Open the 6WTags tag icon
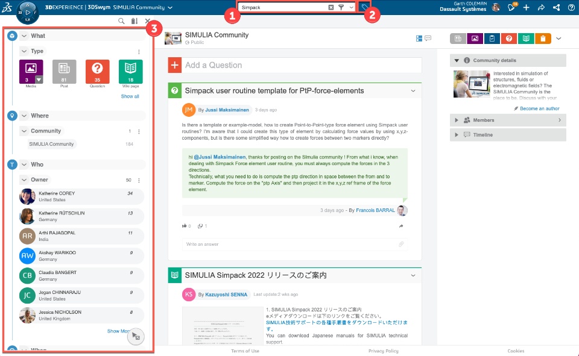The width and height of the screenshot is (579, 356). 364,7
